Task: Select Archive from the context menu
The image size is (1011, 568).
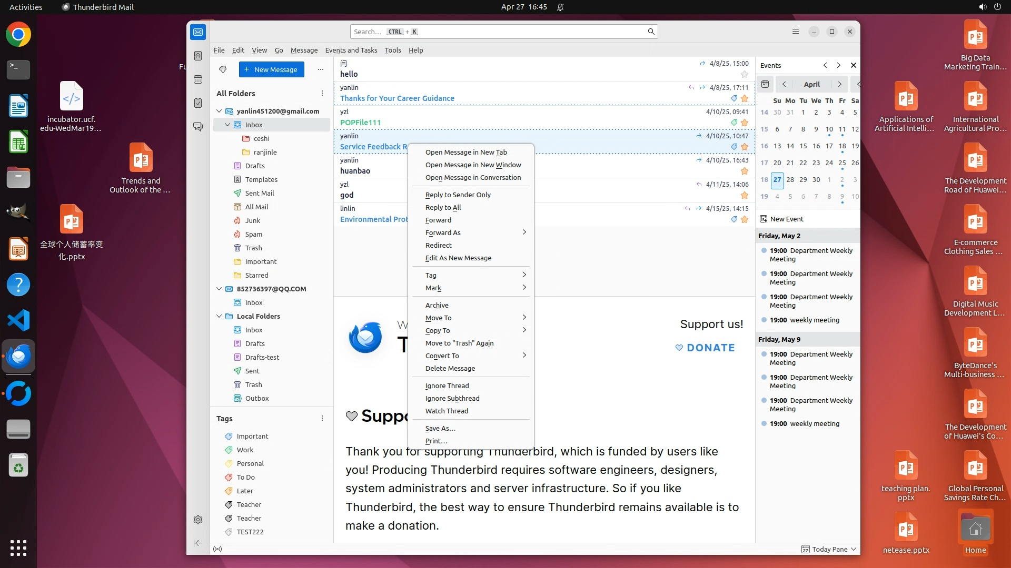Action: pos(437,305)
